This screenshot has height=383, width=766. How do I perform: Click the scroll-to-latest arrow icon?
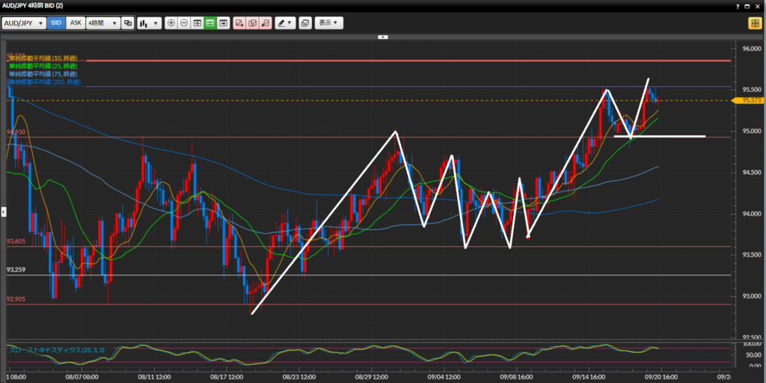pyautogui.click(x=223, y=23)
